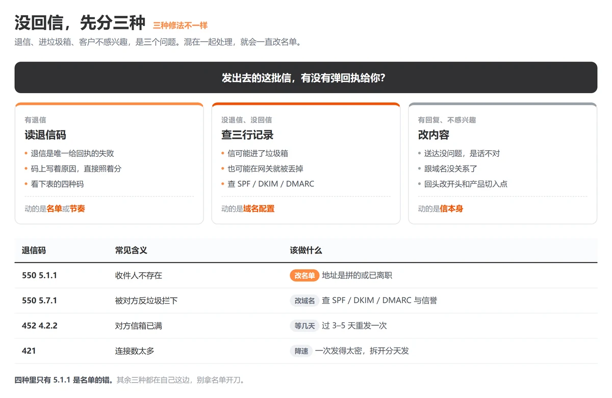The image size is (612, 398).
Task: Click bullet 看下表的四种码
Action: [x=57, y=184]
